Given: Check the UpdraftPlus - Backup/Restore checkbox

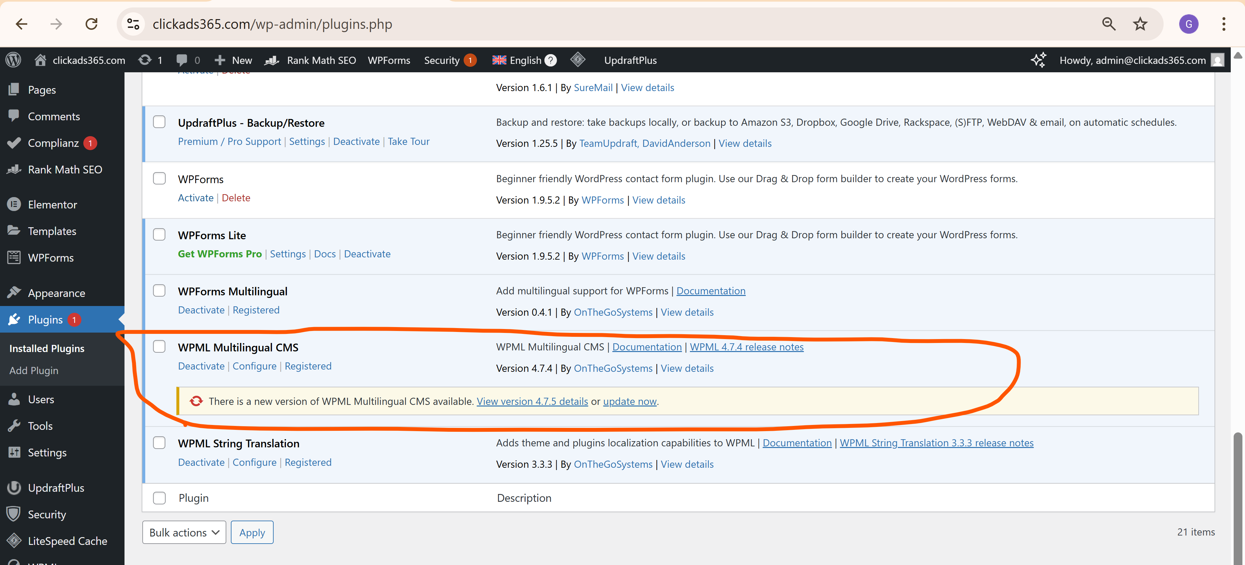Looking at the screenshot, I should 159,122.
